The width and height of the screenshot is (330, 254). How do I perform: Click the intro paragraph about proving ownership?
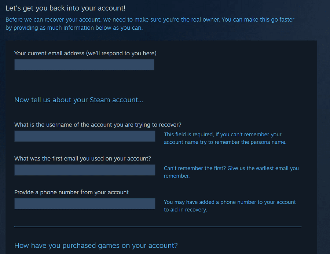pyautogui.click(x=150, y=23)
